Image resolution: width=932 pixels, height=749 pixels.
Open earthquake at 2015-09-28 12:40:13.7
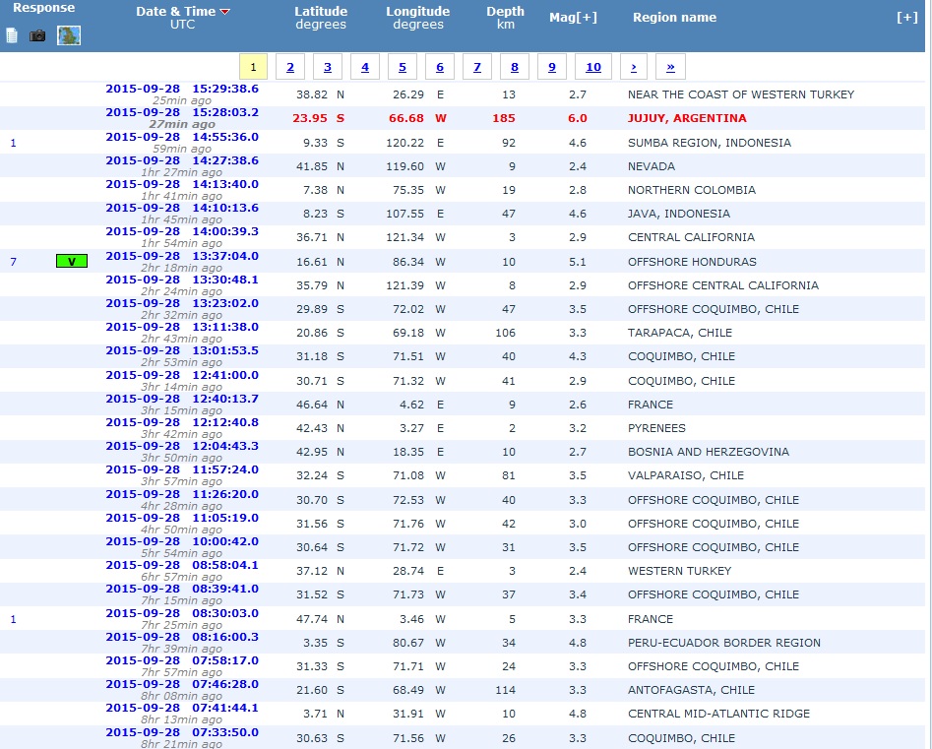point(182,399)
